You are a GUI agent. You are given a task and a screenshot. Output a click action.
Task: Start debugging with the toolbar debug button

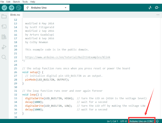tap(19, 8)
